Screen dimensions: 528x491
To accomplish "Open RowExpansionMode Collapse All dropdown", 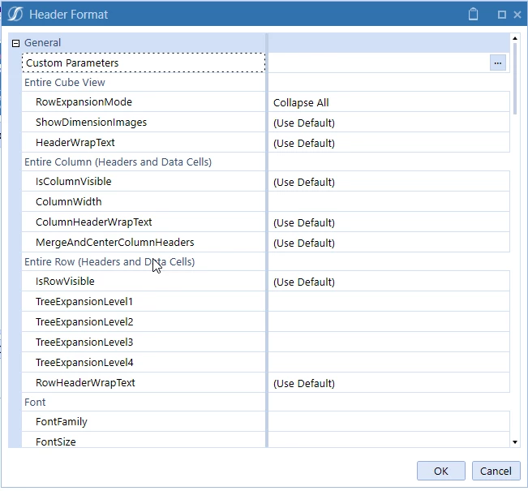I will (388, 102).
